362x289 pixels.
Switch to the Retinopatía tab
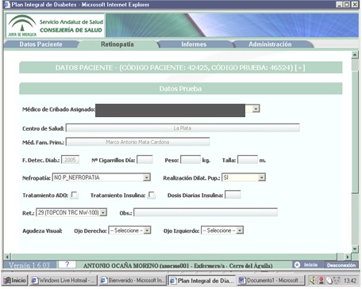coord(117,44)
